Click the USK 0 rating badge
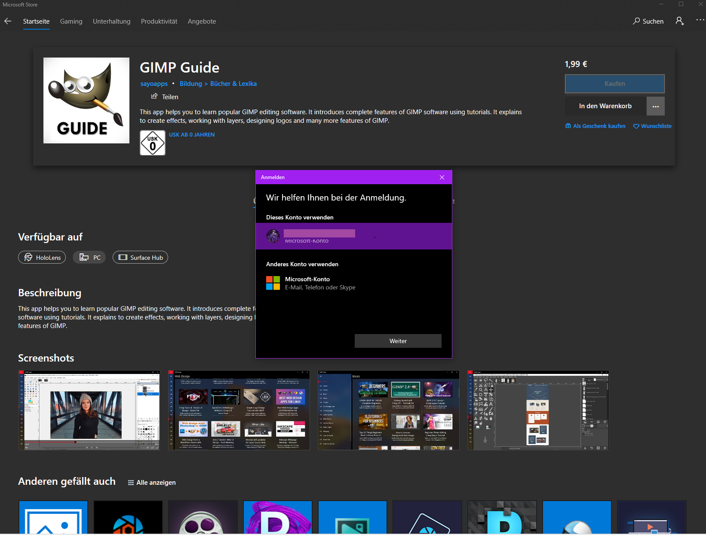 coord(153,143)
